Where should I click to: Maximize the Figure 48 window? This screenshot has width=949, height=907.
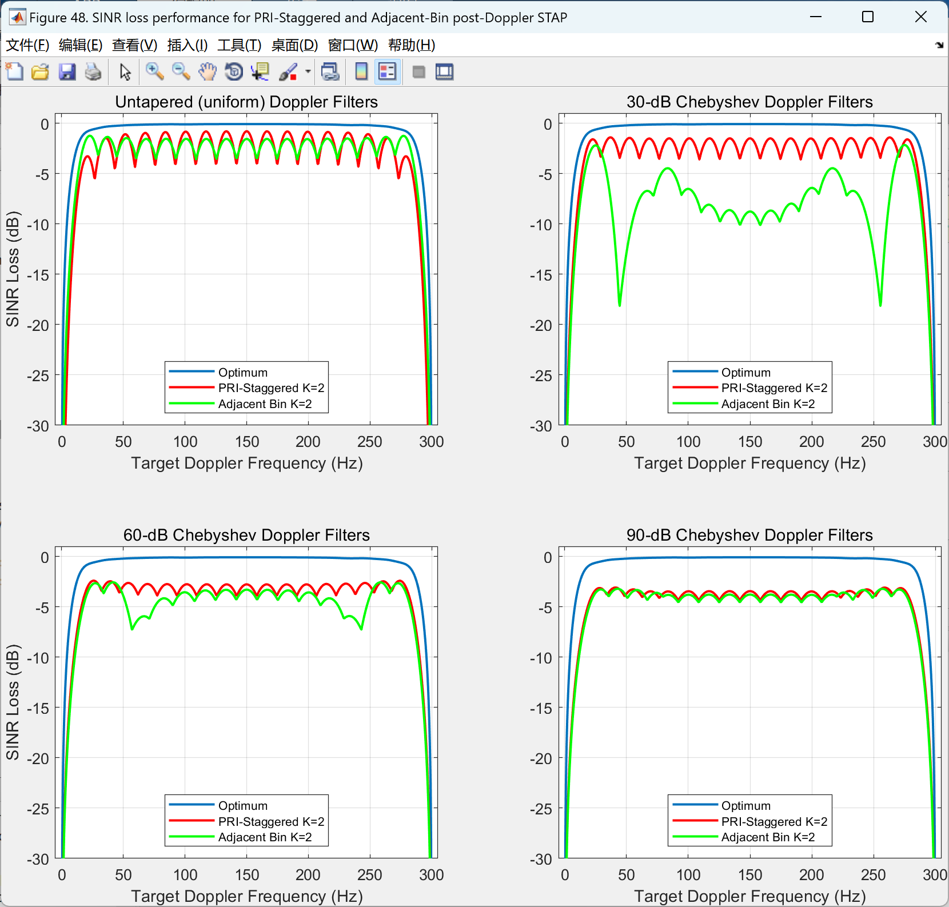tap(868, 17)
